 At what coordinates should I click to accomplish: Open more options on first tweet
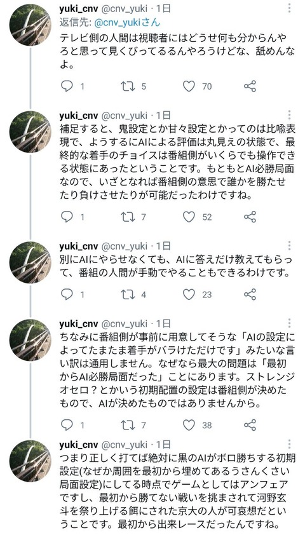289,8
